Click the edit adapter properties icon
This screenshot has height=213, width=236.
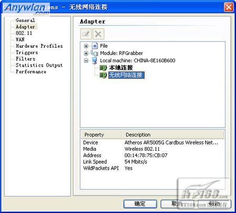(x=86, y=34)
